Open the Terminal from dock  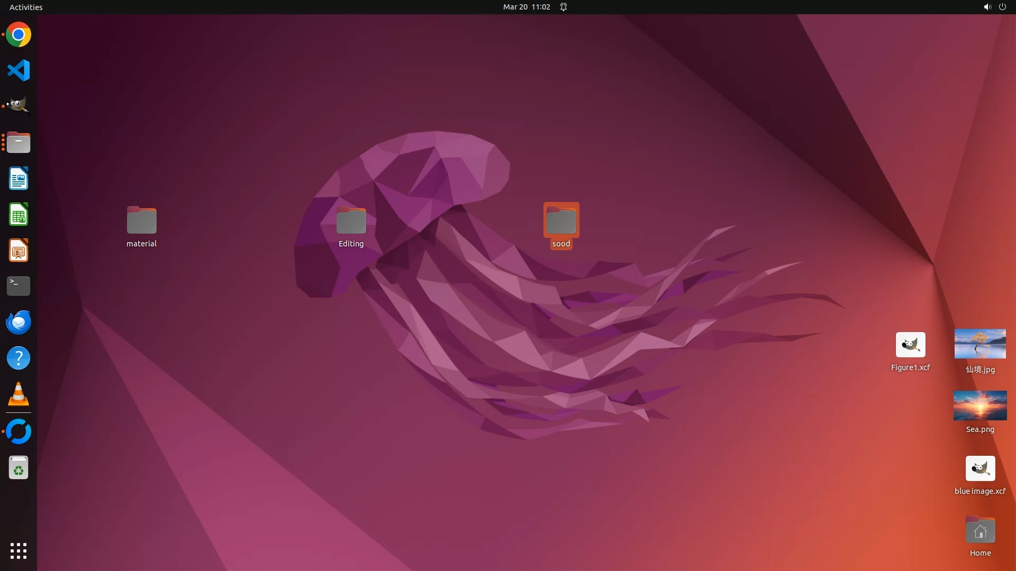(x=19, y=286)
